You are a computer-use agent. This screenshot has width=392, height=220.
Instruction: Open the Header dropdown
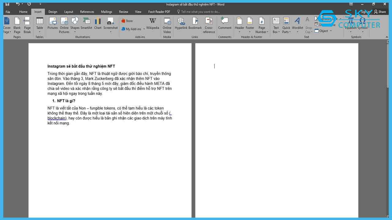pos(239,25)
